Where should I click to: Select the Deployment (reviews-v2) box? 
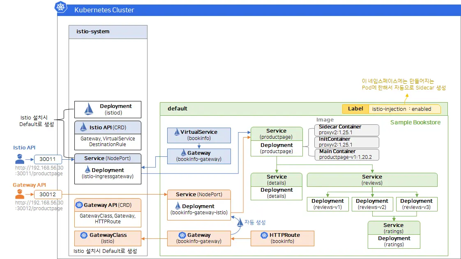coord(372,204)
